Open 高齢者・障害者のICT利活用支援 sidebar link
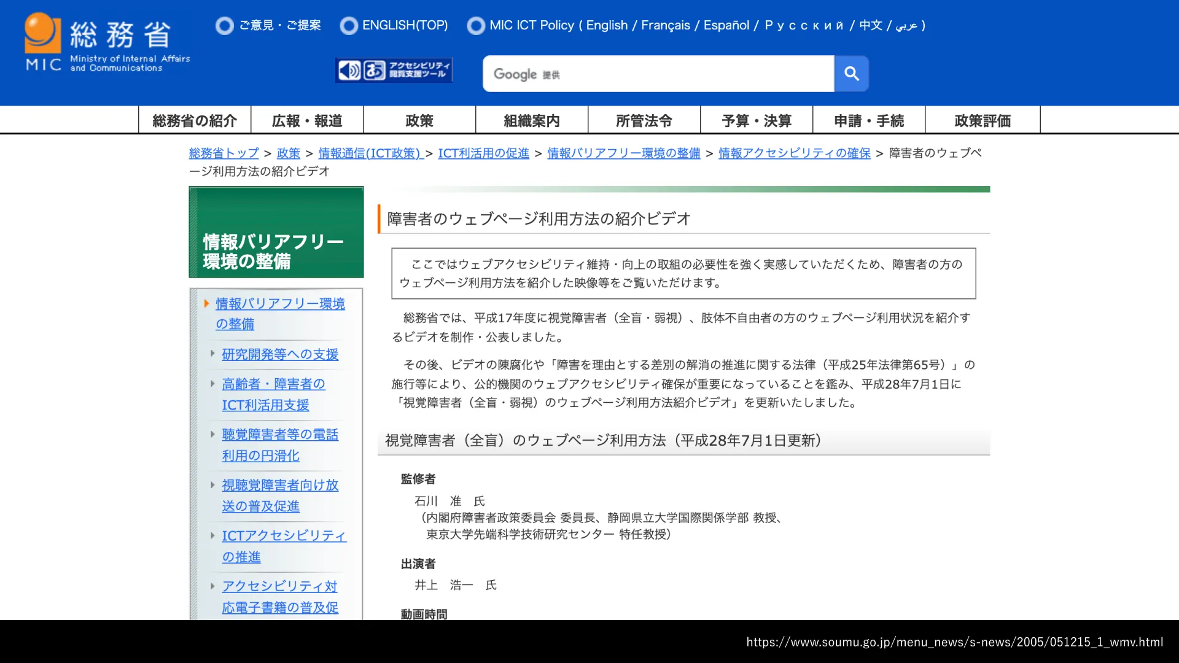The width and height of the screenshot is (1179, 663). click(273, 394)
